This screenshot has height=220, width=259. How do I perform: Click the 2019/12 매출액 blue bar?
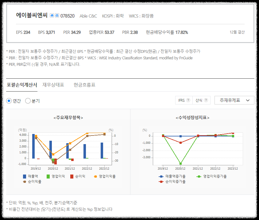point(33,146)
